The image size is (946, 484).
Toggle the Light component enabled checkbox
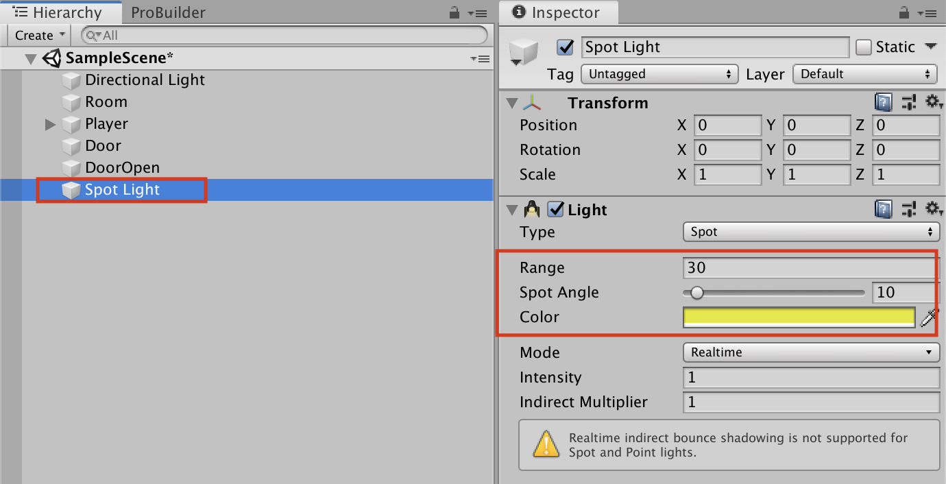pyautogui.click(x=556, y=210)
